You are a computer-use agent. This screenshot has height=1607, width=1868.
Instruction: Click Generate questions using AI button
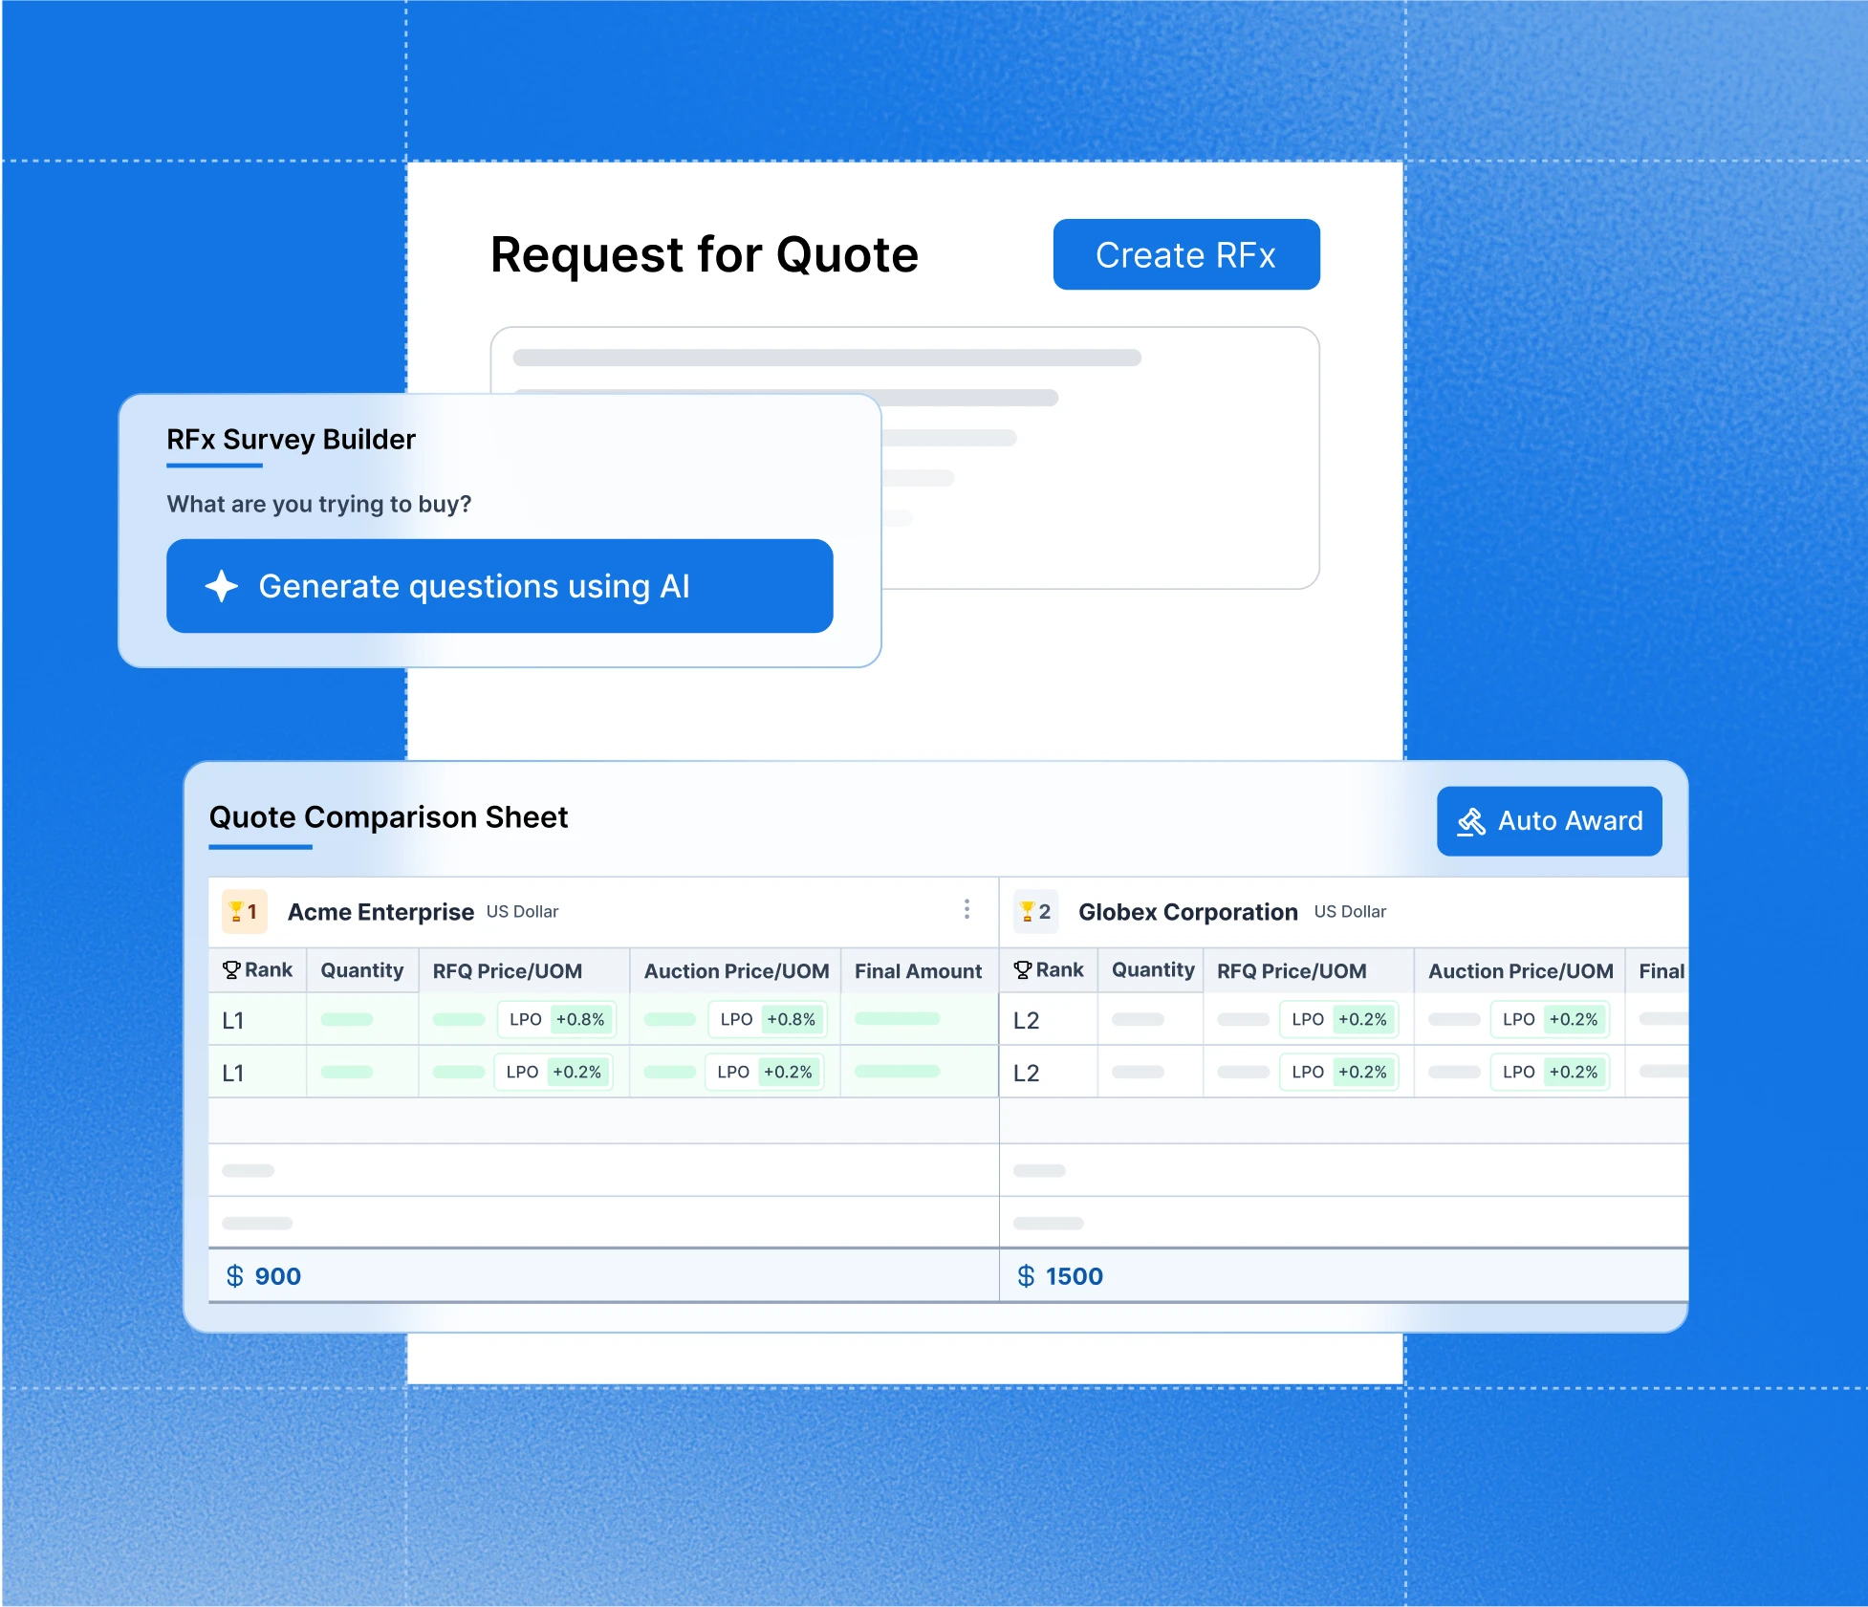[499, 586]
